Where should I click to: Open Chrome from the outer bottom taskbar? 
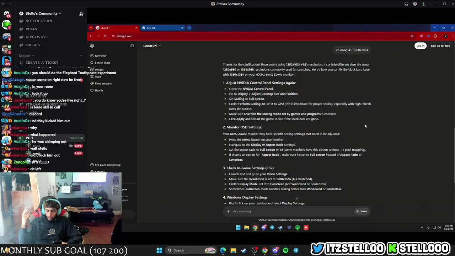tap(264, 250)
